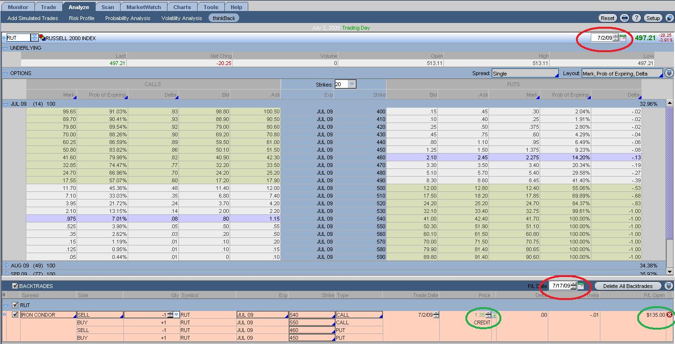
Task: Toggle the RUT group checkbox in backtrades
Action: click(x=15, y=305)
